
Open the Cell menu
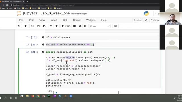(65, 20)
